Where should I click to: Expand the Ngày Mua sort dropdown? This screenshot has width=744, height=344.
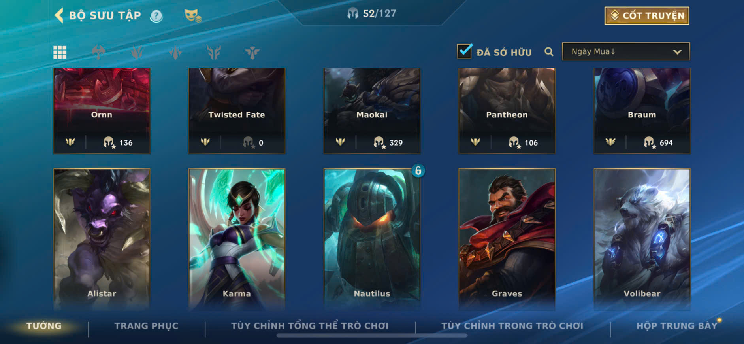tap(626, 51)
